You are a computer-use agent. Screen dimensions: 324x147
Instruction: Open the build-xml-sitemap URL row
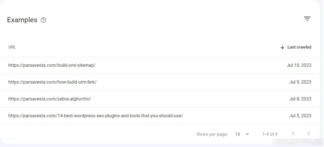point(160,65)
